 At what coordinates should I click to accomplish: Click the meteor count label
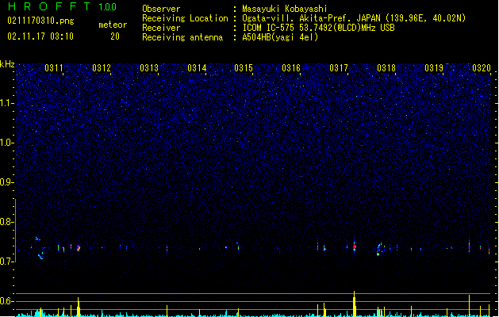[x=113, y=25]
